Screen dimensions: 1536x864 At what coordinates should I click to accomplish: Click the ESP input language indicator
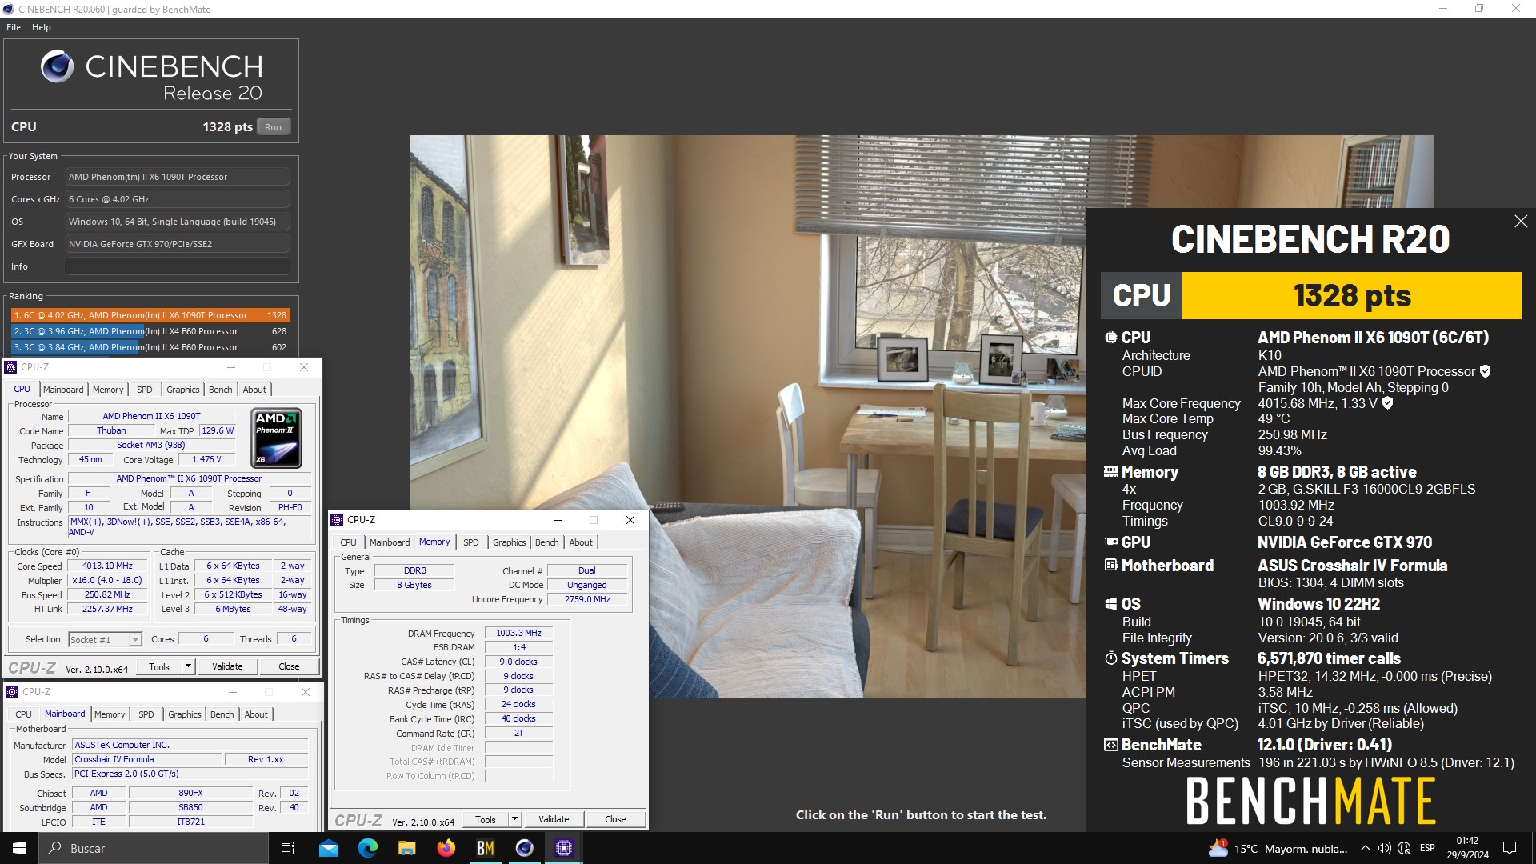point(1427,848)
